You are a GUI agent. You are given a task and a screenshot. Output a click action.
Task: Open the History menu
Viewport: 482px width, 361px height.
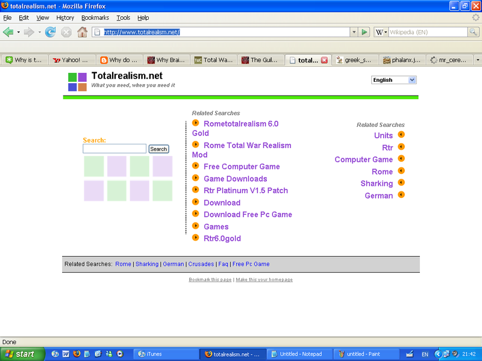click(x=65, y=18)
